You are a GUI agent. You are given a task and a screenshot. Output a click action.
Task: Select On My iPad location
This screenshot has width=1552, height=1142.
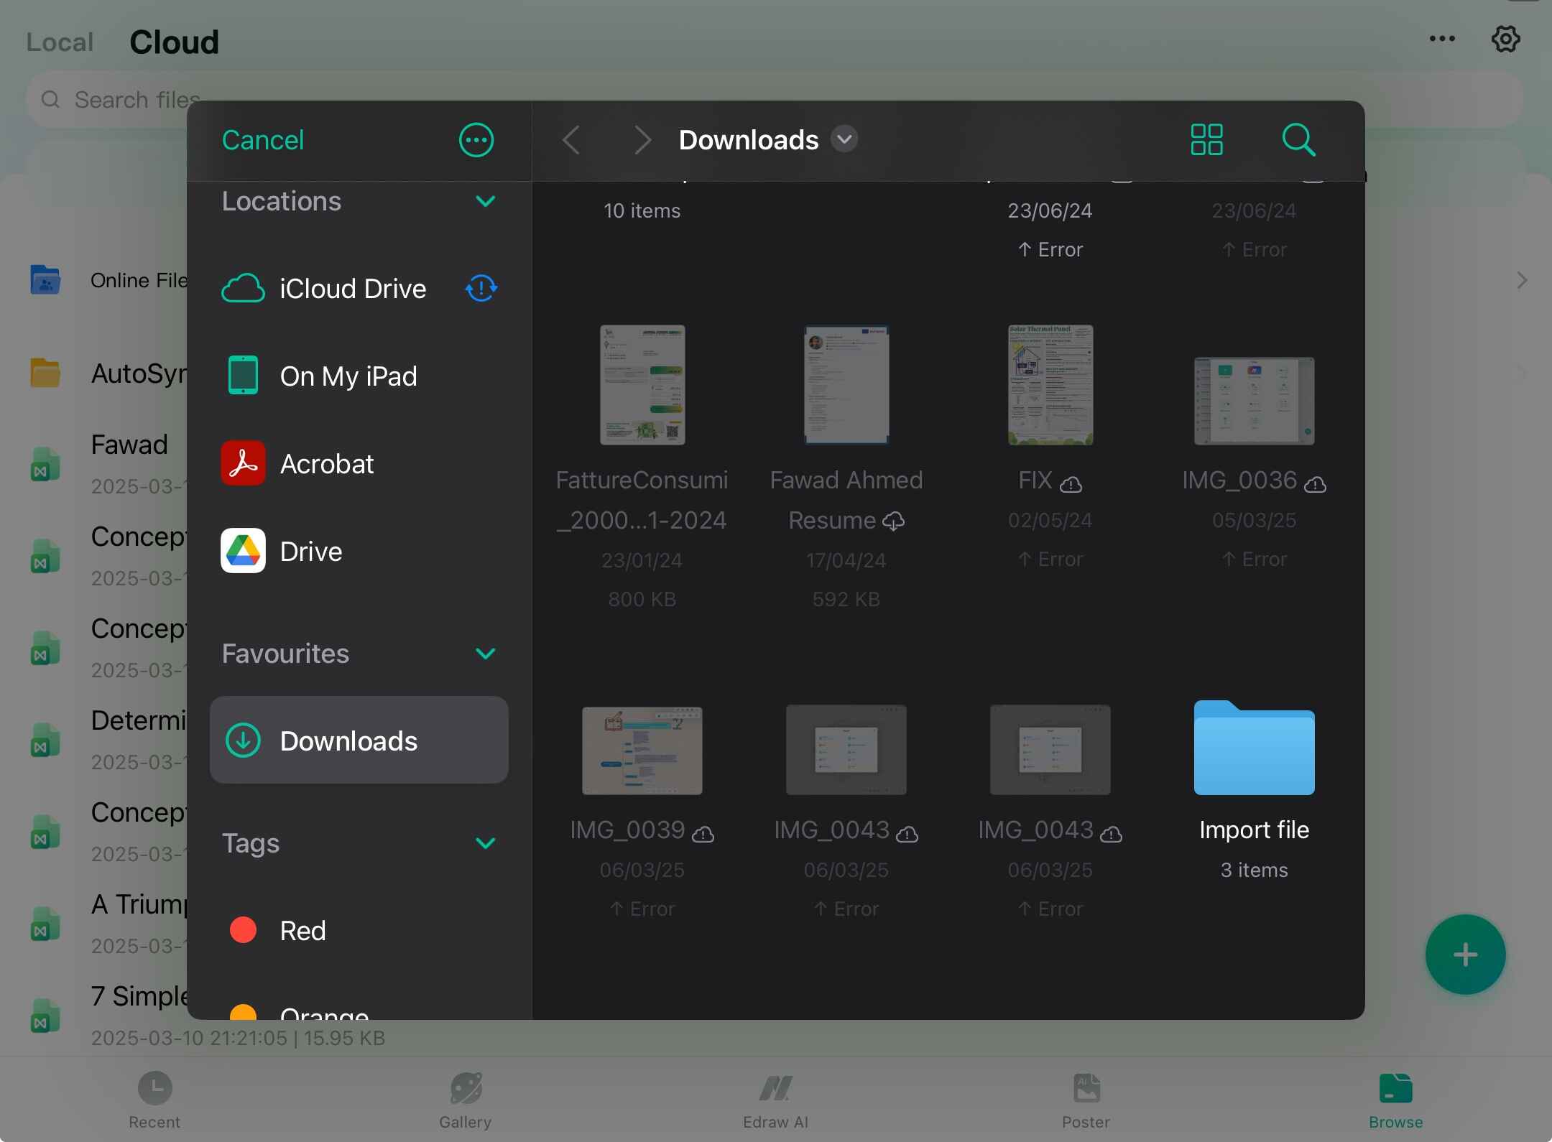point(348,376)
